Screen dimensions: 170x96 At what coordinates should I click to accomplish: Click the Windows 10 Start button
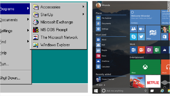click(96, 91)
